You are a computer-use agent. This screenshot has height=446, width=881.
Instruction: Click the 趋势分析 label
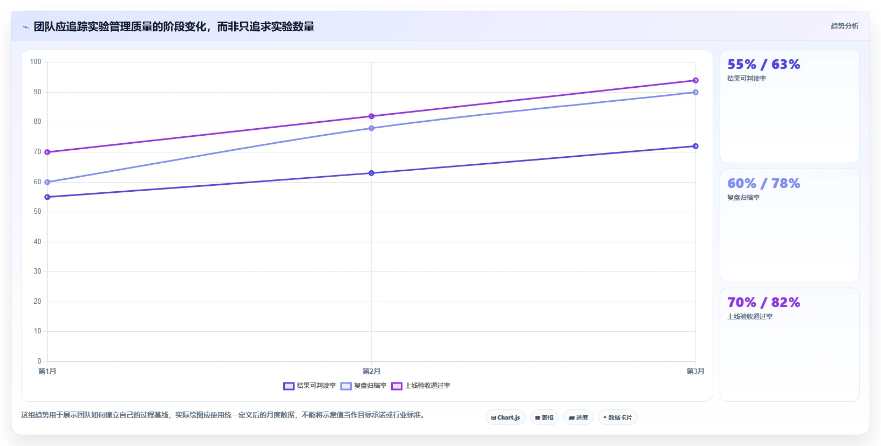(844, 26)
